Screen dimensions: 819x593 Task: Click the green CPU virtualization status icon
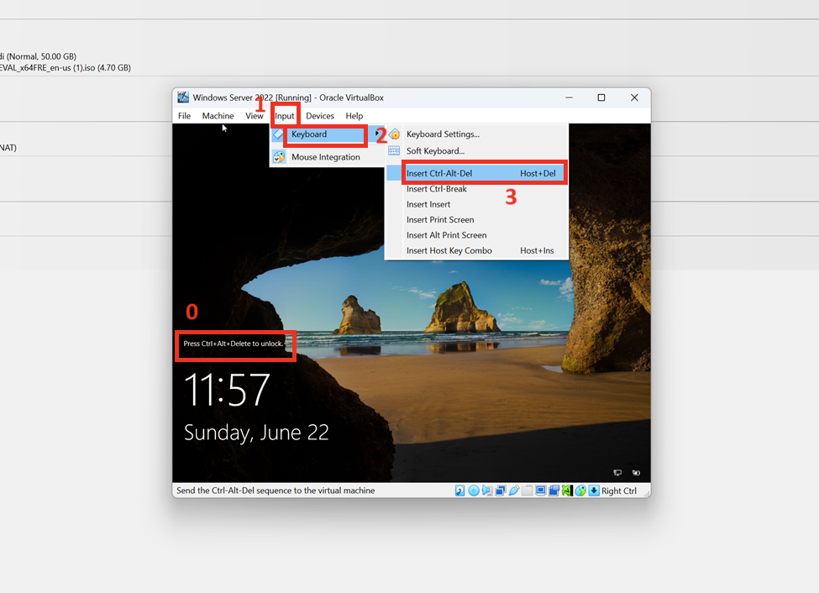[x=567, y=491]
